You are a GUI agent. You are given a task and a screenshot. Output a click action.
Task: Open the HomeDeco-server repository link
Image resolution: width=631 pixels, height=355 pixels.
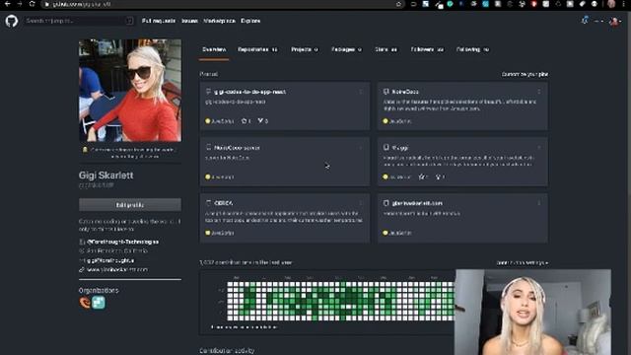(x=237, y=148)
